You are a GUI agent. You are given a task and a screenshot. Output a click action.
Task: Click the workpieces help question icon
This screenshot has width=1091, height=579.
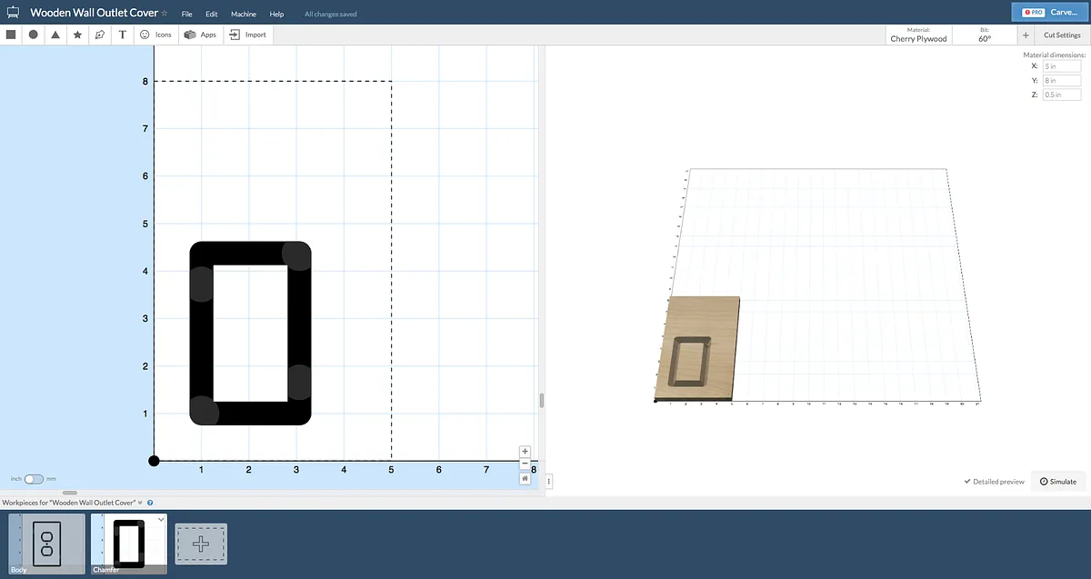coord(150,502)
